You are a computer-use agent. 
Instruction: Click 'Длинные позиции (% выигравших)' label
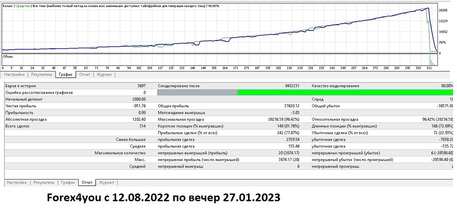(x=344, y=126)
